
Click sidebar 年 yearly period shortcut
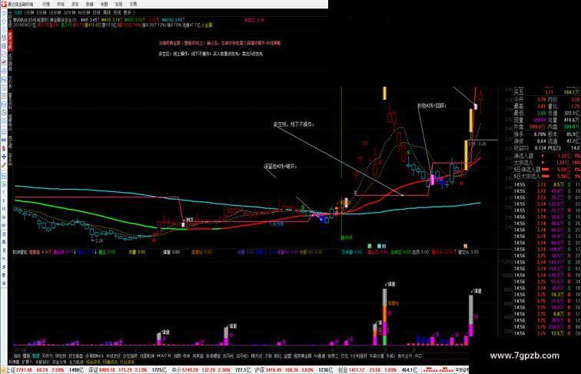(x=4, y=283)
